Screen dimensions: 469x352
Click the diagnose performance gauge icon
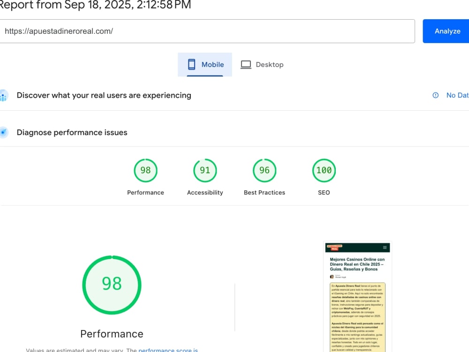point(3,132)
